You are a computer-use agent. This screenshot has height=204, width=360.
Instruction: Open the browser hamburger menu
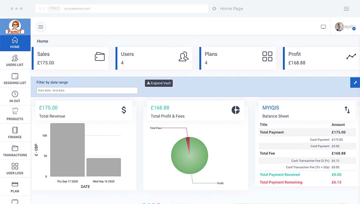tap(346, 9)
